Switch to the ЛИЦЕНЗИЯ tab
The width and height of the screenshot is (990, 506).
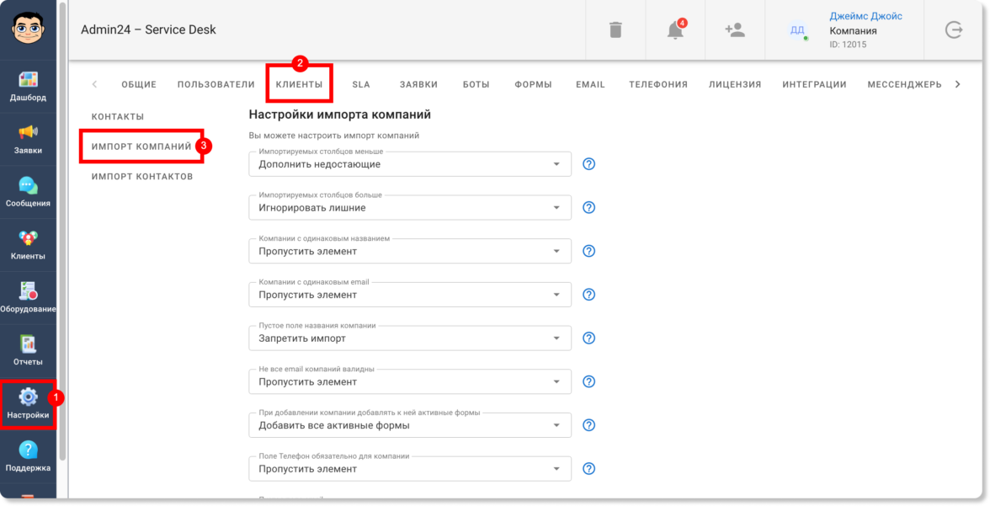pos(735,85)
